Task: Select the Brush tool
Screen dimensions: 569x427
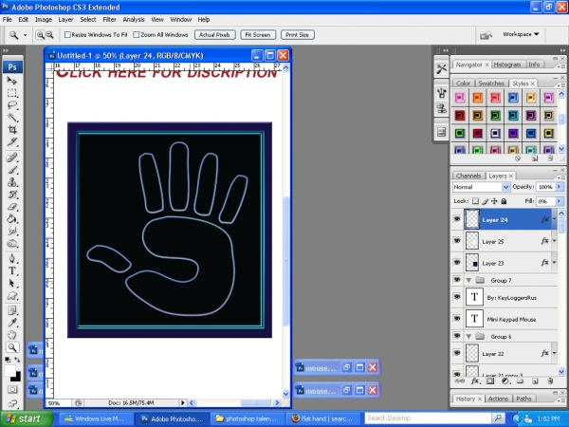Action: [12, 170]
